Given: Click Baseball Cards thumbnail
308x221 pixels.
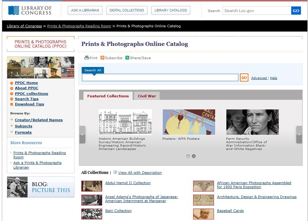Looking at the screenshot, I should (x=203, y=214).
